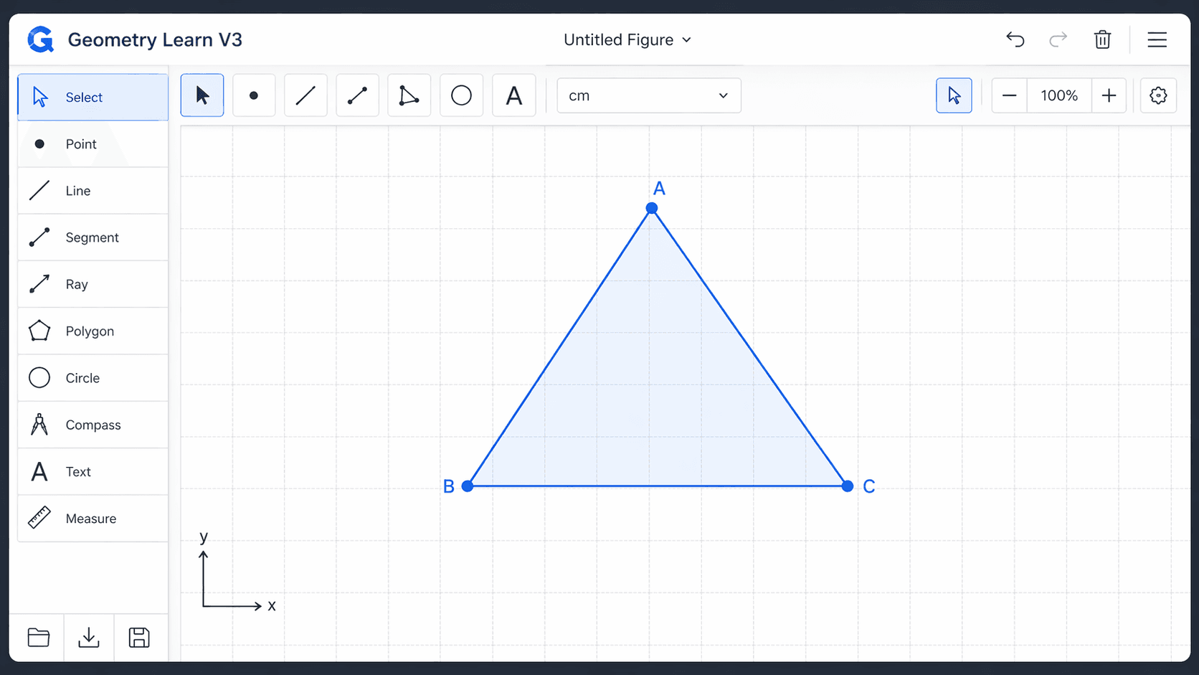This screenshot has width=1199, height=675.
Task: Activate the Text tool in sidebar
Action: tap(93, 471)
